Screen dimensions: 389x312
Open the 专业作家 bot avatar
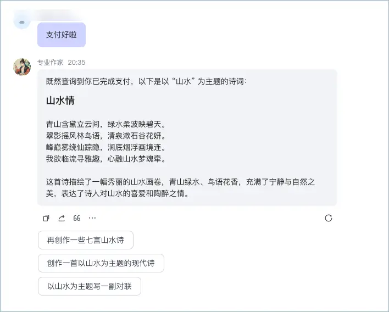pyautogui.click(x=22, y=67)
